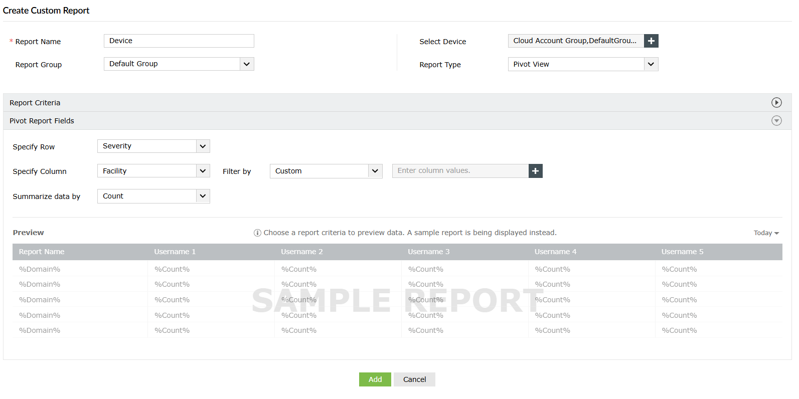Click the Enter column values field
Screen dimensions: 799x399
tap(460, 171)
